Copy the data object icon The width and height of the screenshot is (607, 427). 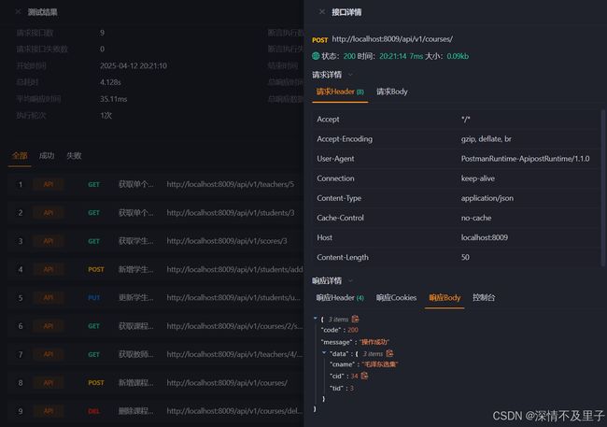click(x=389, y=353)
